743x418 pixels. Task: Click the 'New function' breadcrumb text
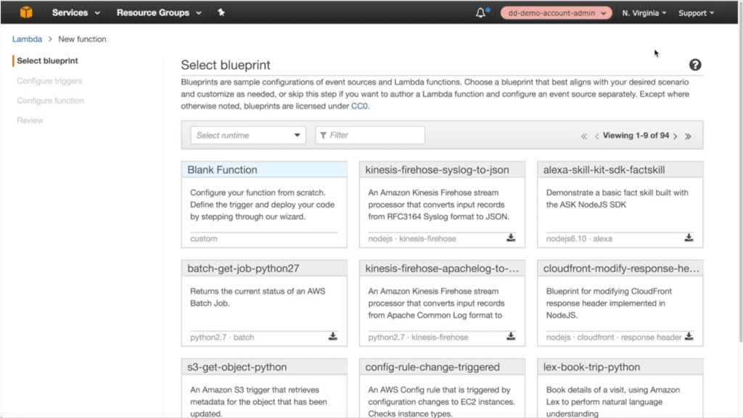tap(82, 39)
